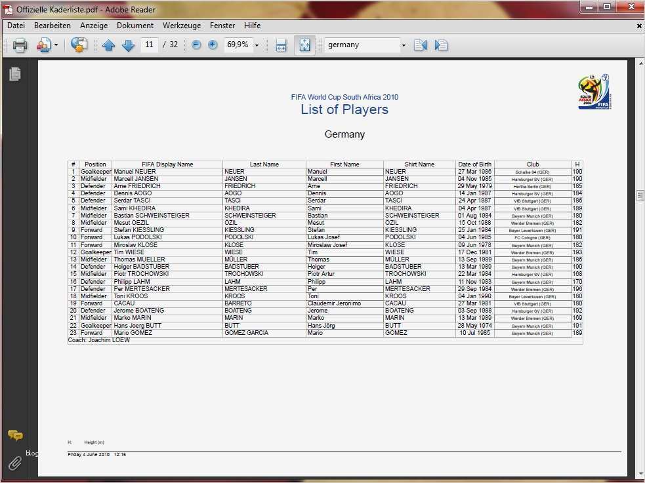
Task: Open the Dokument menu
Action: coord(135,26)
